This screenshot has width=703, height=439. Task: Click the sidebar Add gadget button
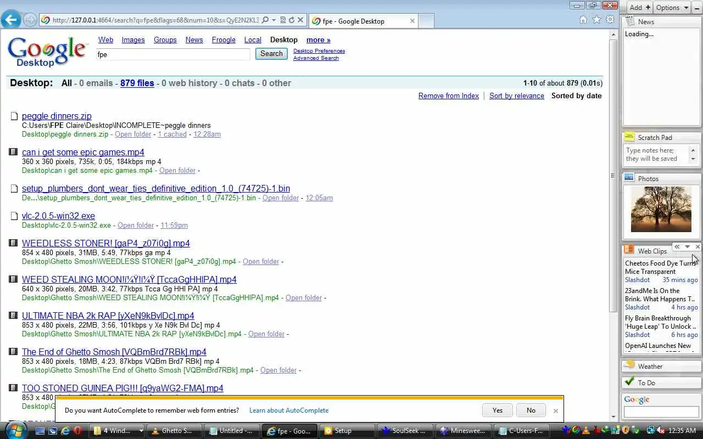click(x=640, y=7)
